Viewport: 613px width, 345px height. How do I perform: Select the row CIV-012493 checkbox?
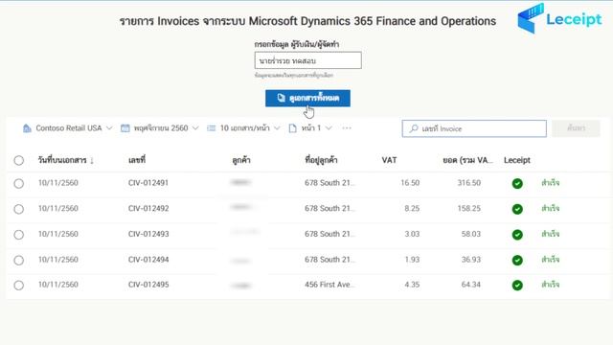[19, 235]
